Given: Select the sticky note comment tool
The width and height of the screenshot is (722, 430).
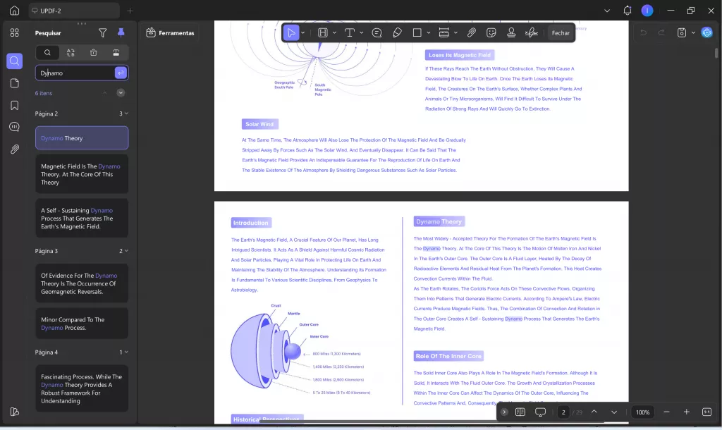Looking at the screenshot, I should [x=377, y=32].
